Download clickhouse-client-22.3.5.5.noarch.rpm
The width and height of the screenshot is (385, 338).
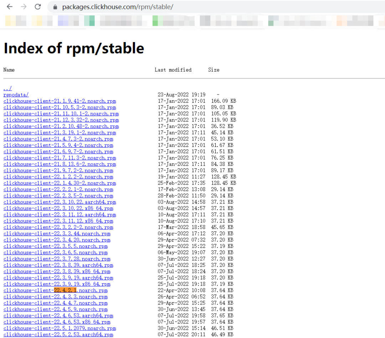(x=56, y=246)
